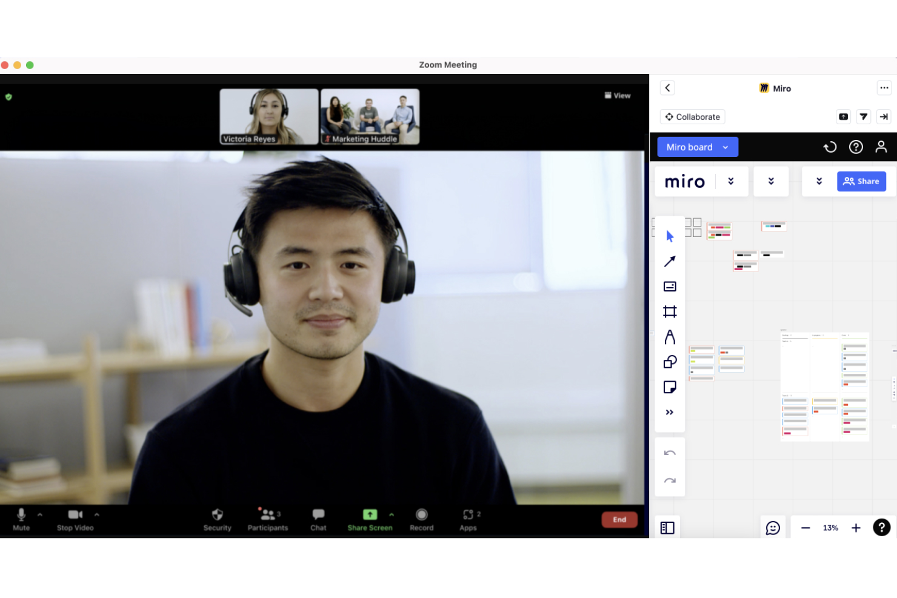
Task: Open the Chat panel in Zoom
Action: 318,519
